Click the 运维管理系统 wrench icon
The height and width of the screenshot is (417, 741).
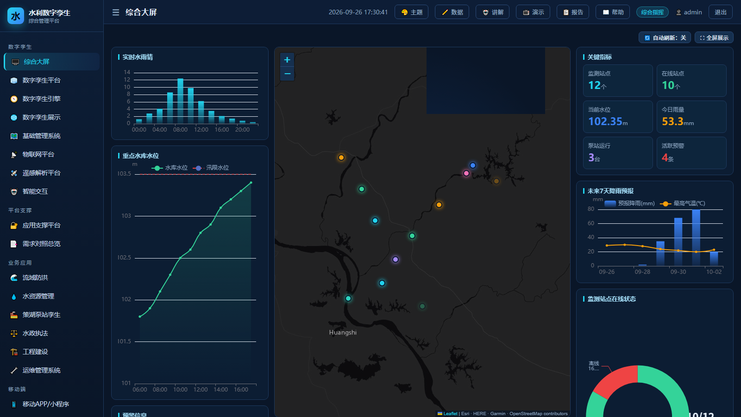(x=14, y=370)
